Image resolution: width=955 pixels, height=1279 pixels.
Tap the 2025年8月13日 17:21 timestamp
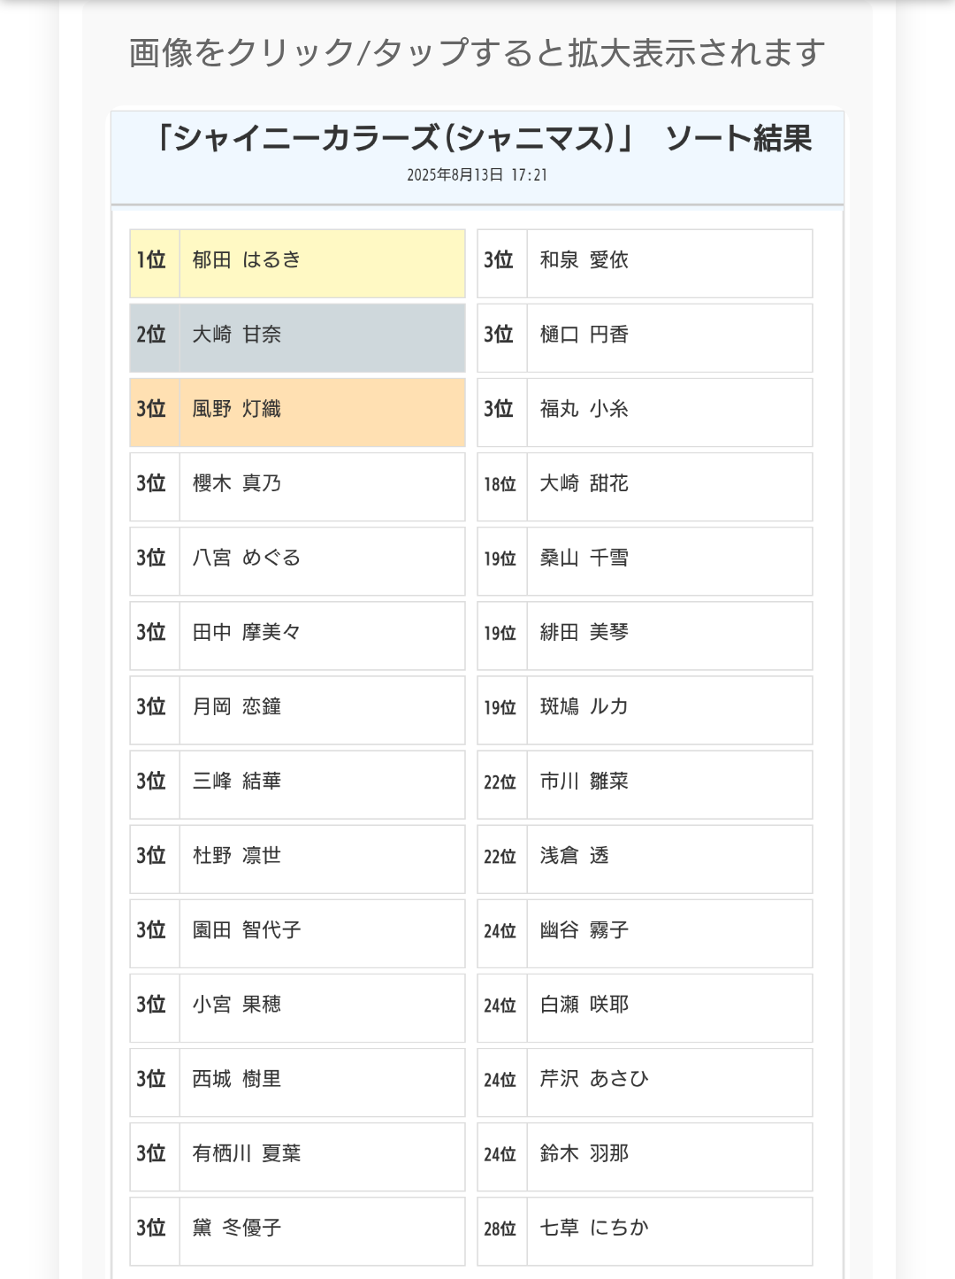tap(477, 175)
